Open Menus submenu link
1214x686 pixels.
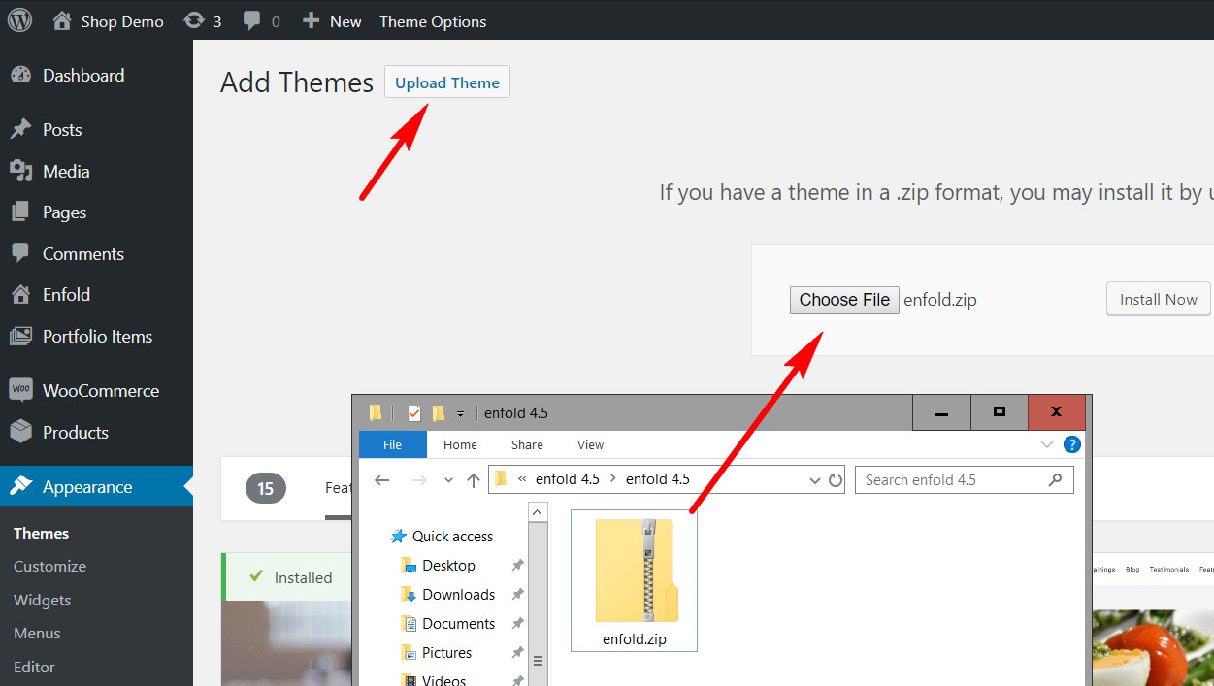(x=37, y=633)
